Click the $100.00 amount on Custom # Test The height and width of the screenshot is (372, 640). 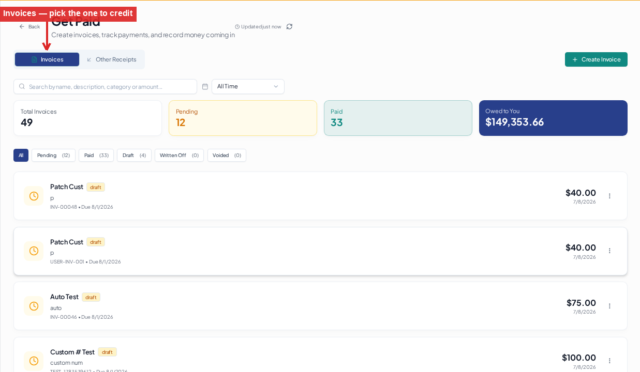579,358
